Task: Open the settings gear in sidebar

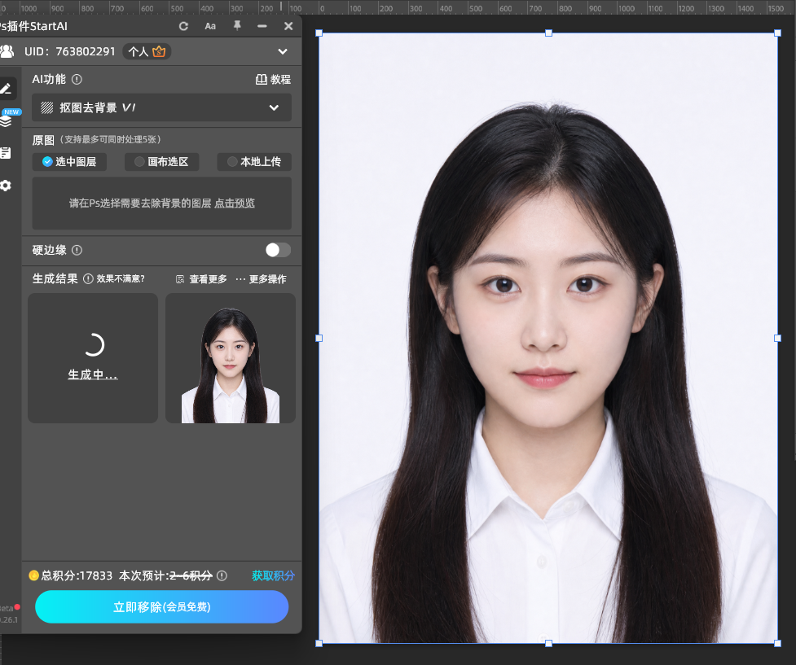Action: [6, 186]
